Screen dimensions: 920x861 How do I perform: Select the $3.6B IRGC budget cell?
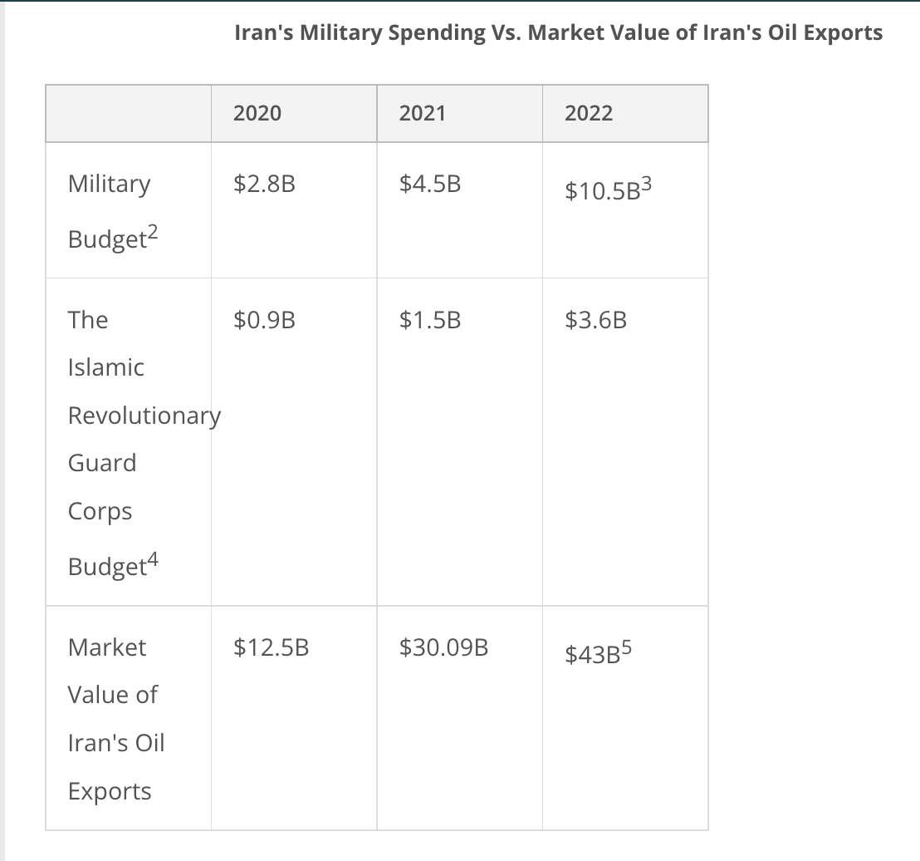(625, 442)
